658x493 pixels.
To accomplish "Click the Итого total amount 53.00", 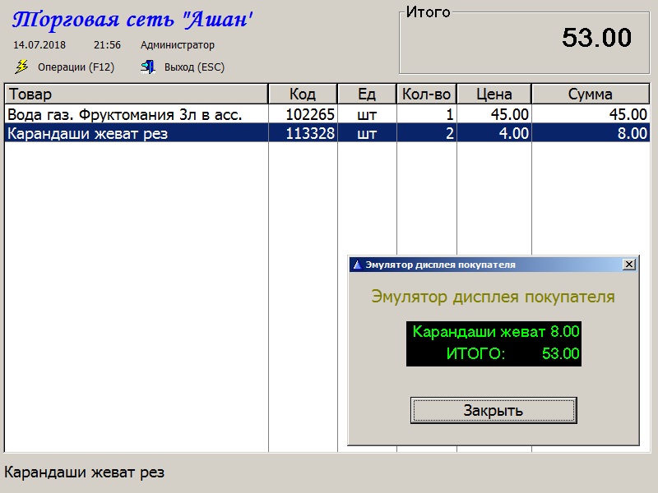I will pos(596,38).
